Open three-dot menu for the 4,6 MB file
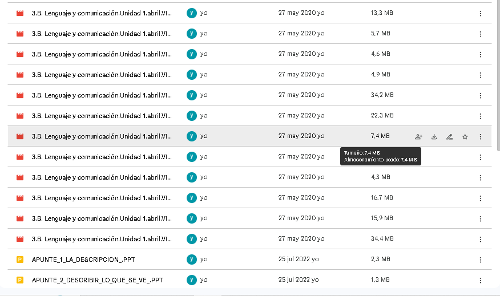 480,55
